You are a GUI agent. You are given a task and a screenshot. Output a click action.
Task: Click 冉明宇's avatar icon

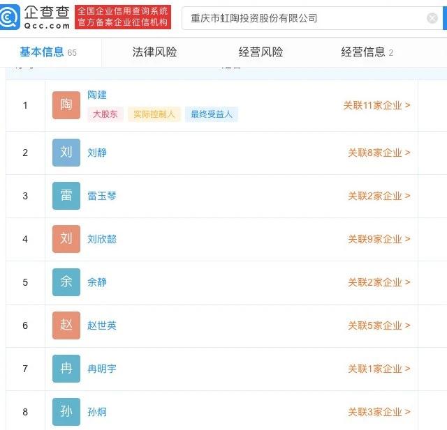66,369
